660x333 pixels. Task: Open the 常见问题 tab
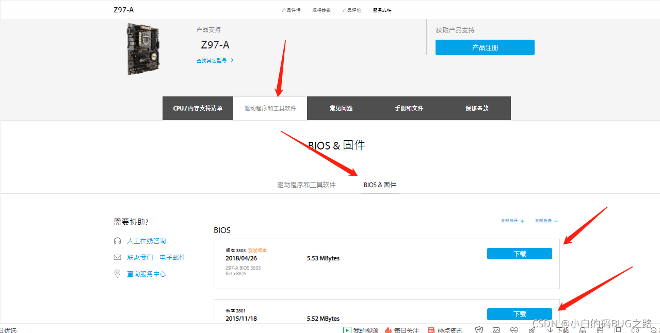(x=341, y=108)
